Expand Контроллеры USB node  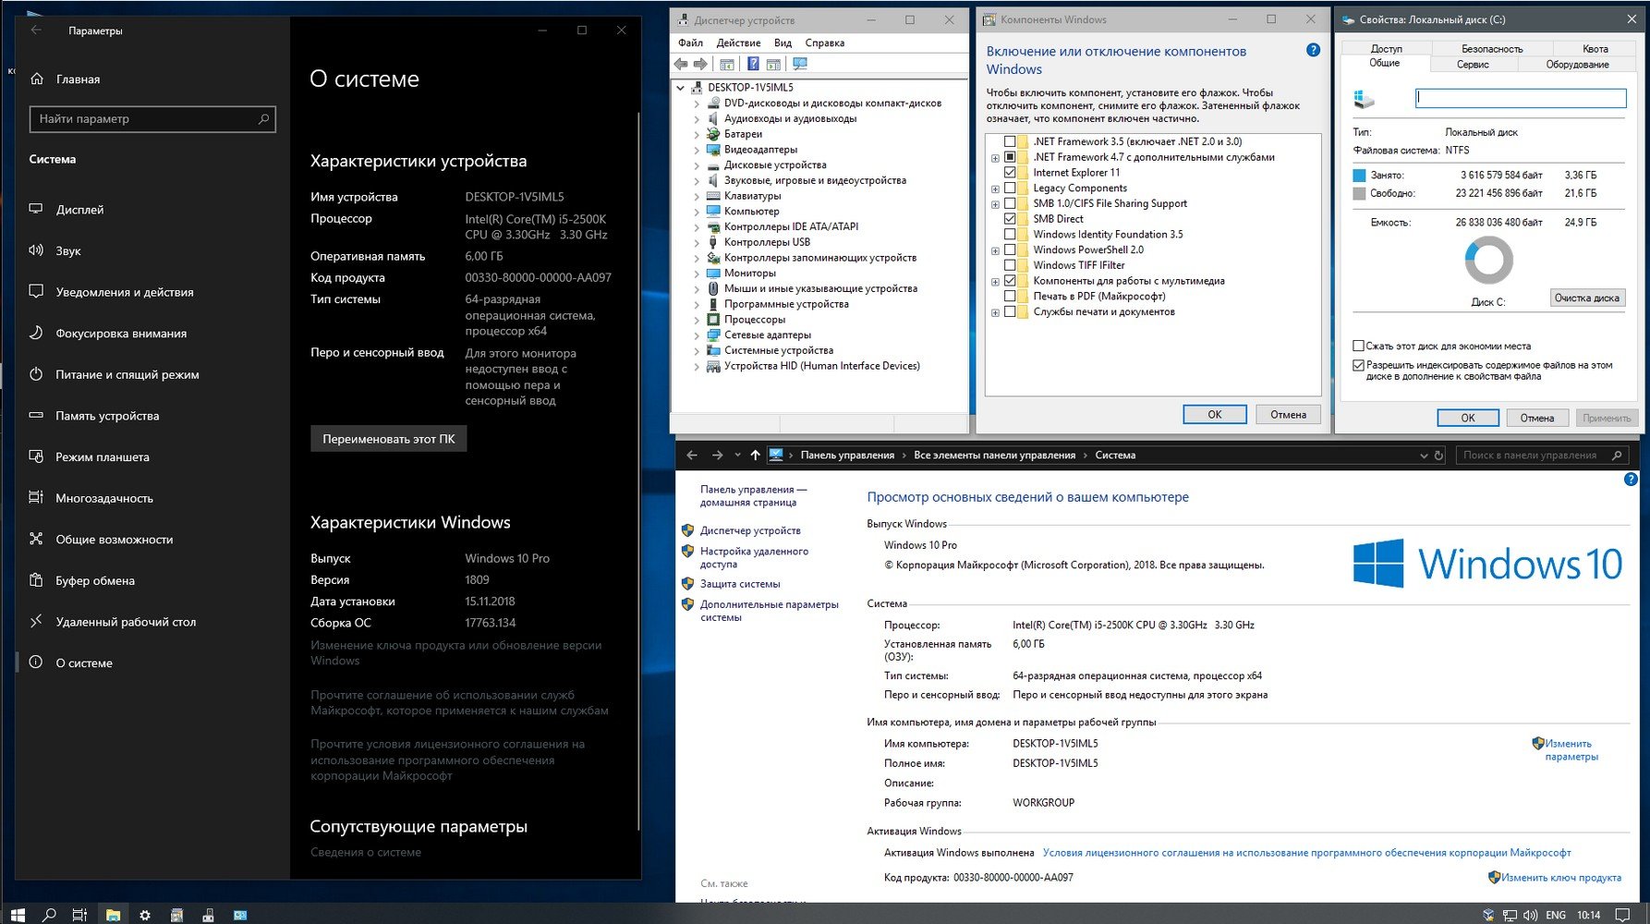(x=697, y=242)
